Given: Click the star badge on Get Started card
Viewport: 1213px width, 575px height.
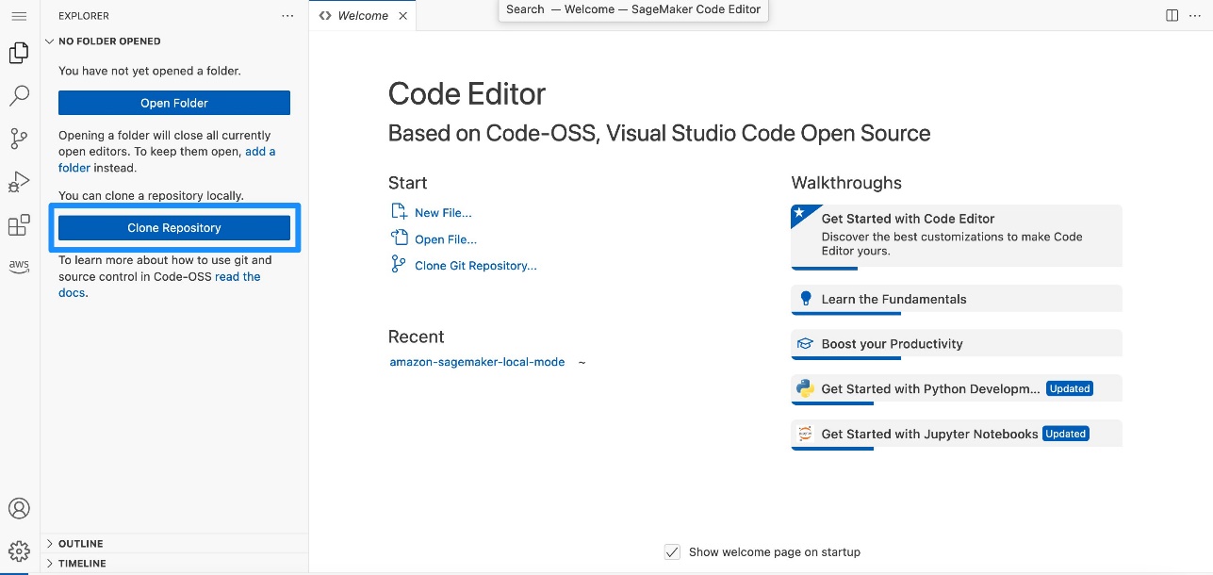Looking at the screenshot, I should point(799,213).
